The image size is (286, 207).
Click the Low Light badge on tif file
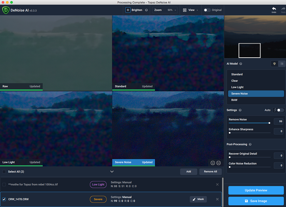coord(98,184)
